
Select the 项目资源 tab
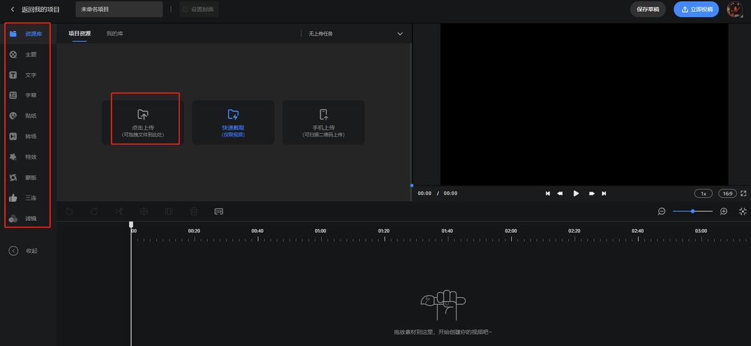[79, 34]
